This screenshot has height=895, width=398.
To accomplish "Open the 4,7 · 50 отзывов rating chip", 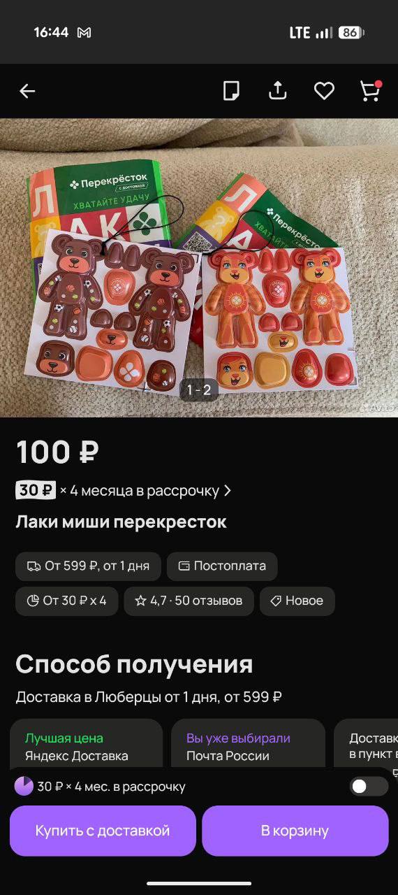I will pos(189,601).
